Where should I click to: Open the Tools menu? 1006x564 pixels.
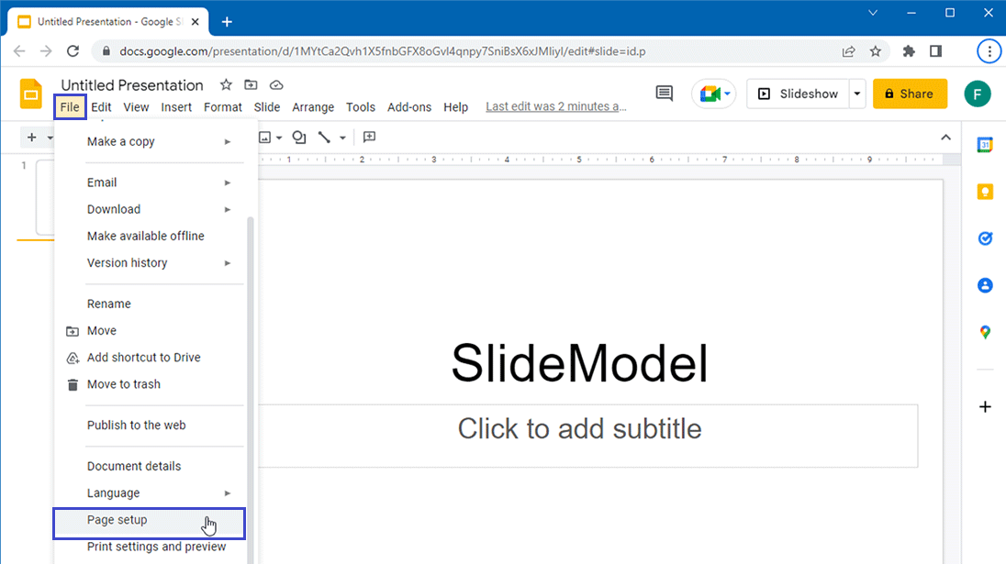(x=361, y=106)
